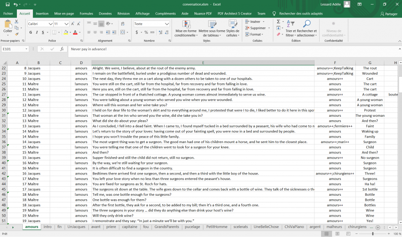Open the Texte number format dropdown
Image resolution: width=402 pixels, height=237 pixels.
[167, 24]
